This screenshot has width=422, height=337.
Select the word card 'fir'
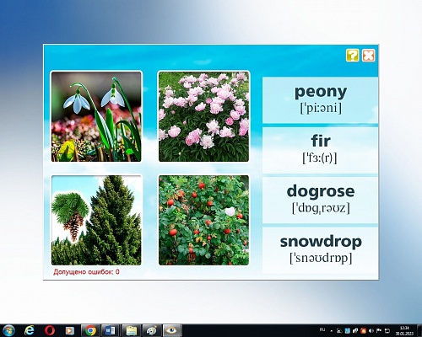pyautogui.click(x=320, y=150)
